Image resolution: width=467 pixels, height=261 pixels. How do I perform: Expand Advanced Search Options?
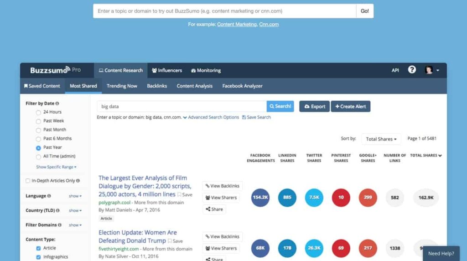pyautogui.click(x=211, y=117)
